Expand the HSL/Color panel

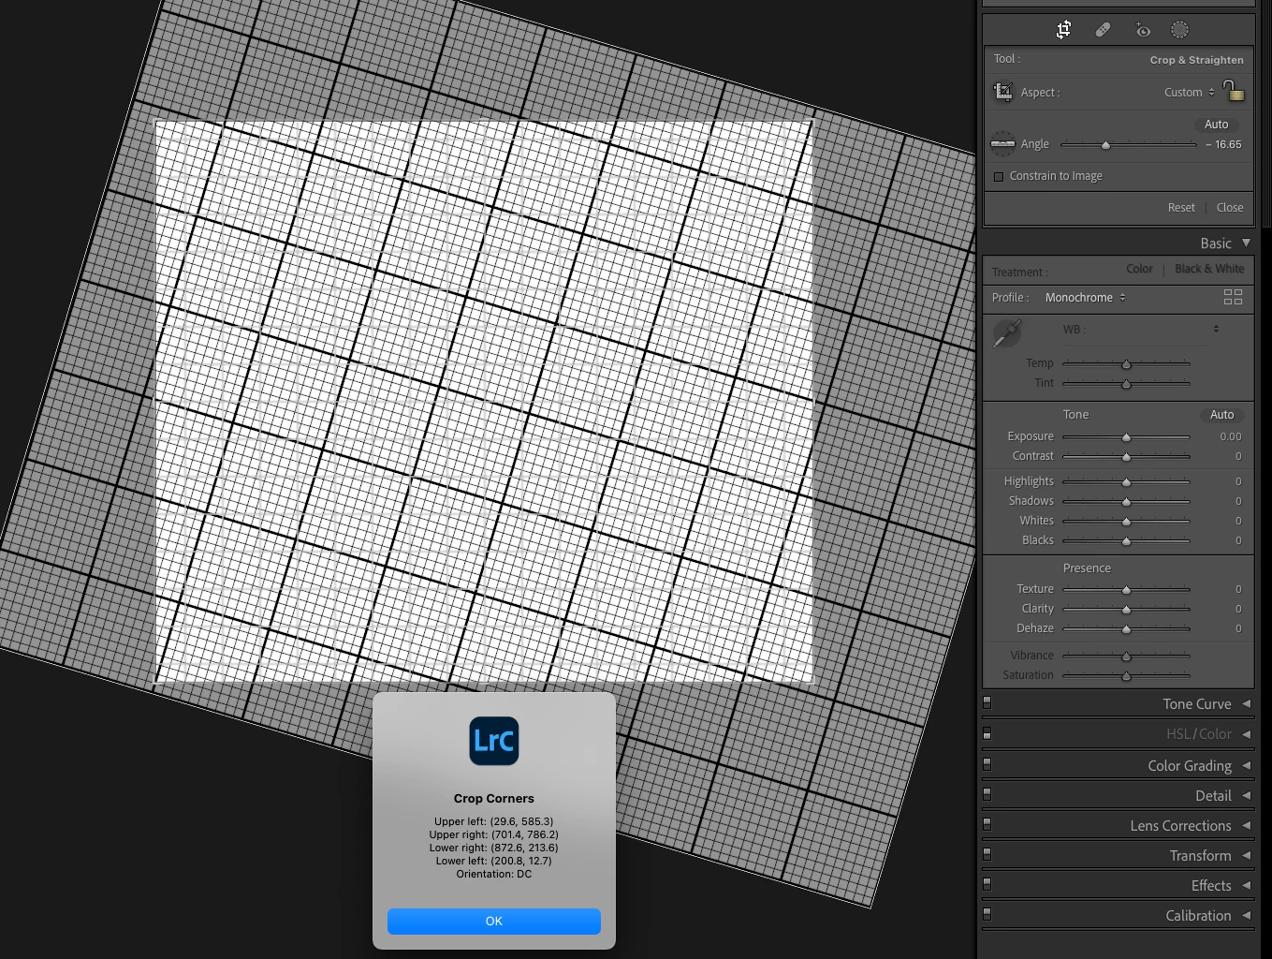1246,734
